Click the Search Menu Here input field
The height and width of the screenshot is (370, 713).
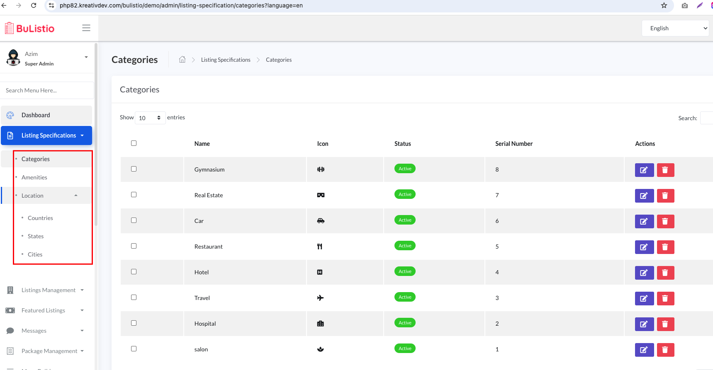click(47, 90)
